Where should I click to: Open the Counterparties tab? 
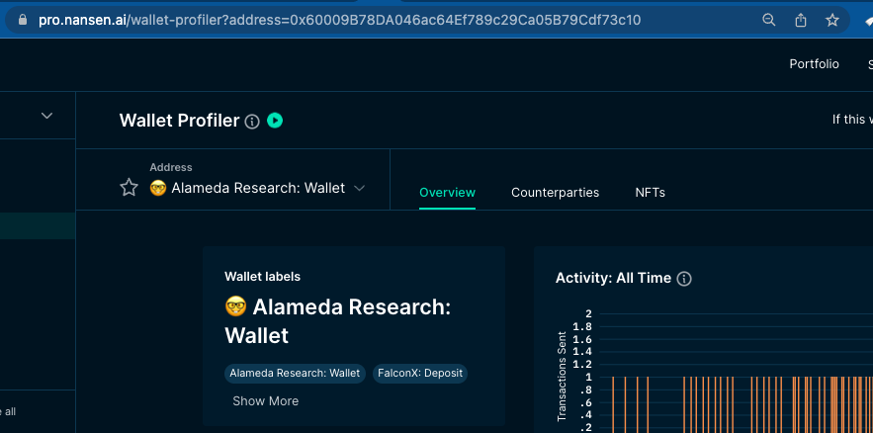pos(555,193)
